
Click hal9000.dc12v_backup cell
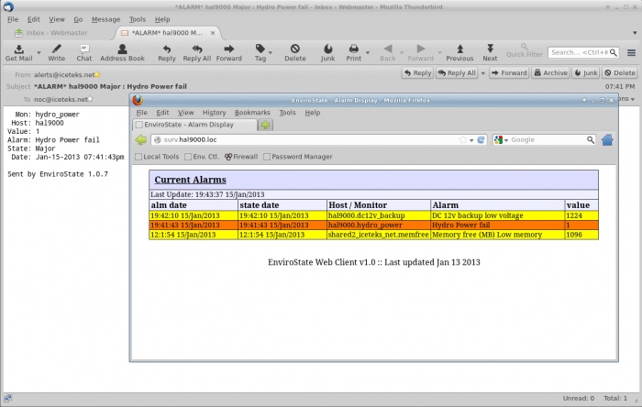pos(378,215)
